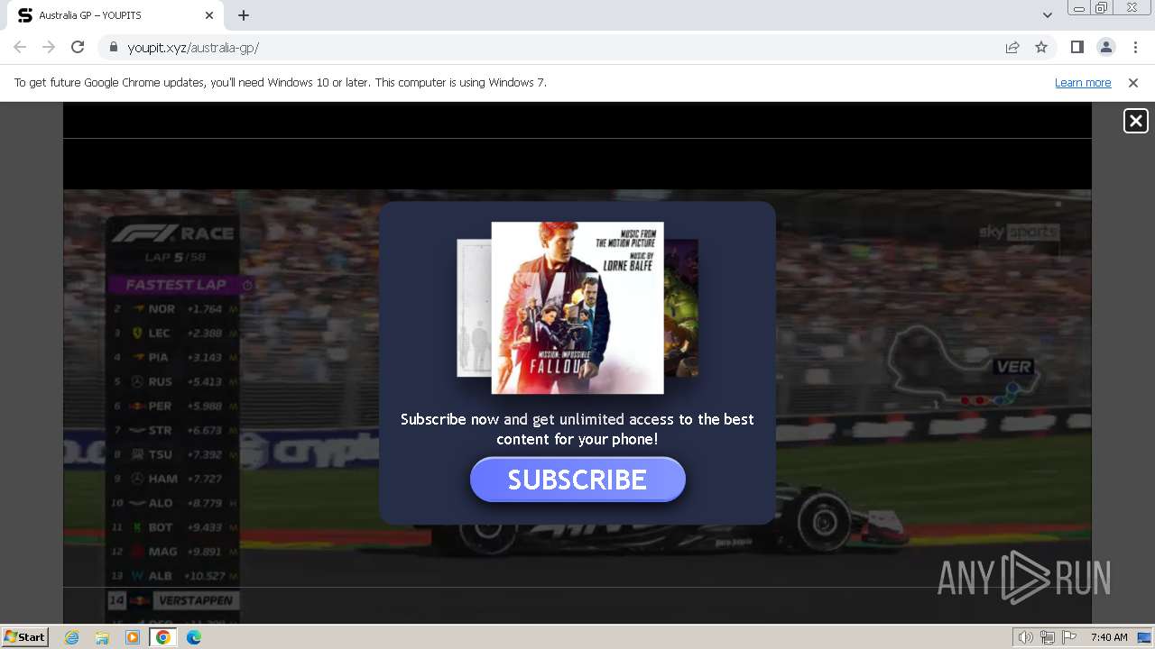The height and width of the screenshot is (649, 1155).
Task: Click the LAP 5/58 indicator
Action: pos(176,258)
